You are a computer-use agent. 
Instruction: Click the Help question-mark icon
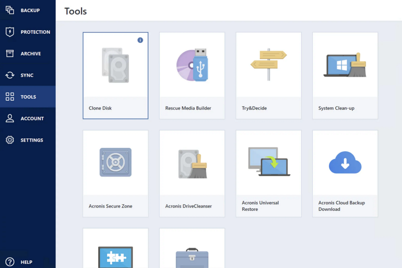tap(9, 262)
